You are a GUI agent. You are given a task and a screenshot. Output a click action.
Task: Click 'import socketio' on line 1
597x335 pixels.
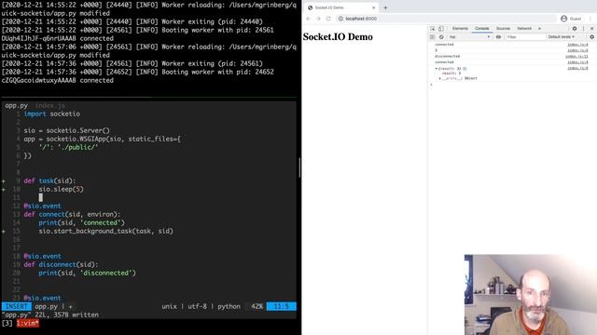click(52, 114)
